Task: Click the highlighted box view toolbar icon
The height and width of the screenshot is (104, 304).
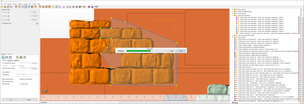Action: (26, 7)
